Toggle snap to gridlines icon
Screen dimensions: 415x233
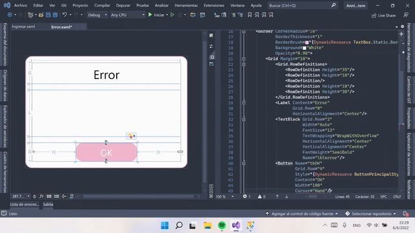pyautogui.click(x=56, y=196)
